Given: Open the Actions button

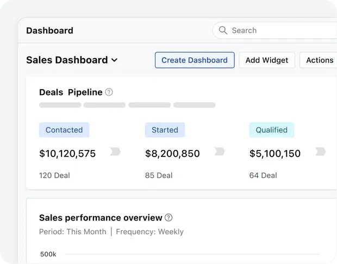Looking at the screenshot, I should point(319,60).
